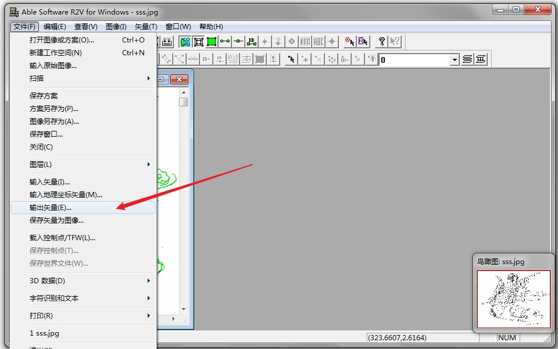The image size is (558, 349).
Task: Click the red-circle pointer tool icon
Action: tap(349, 41)
